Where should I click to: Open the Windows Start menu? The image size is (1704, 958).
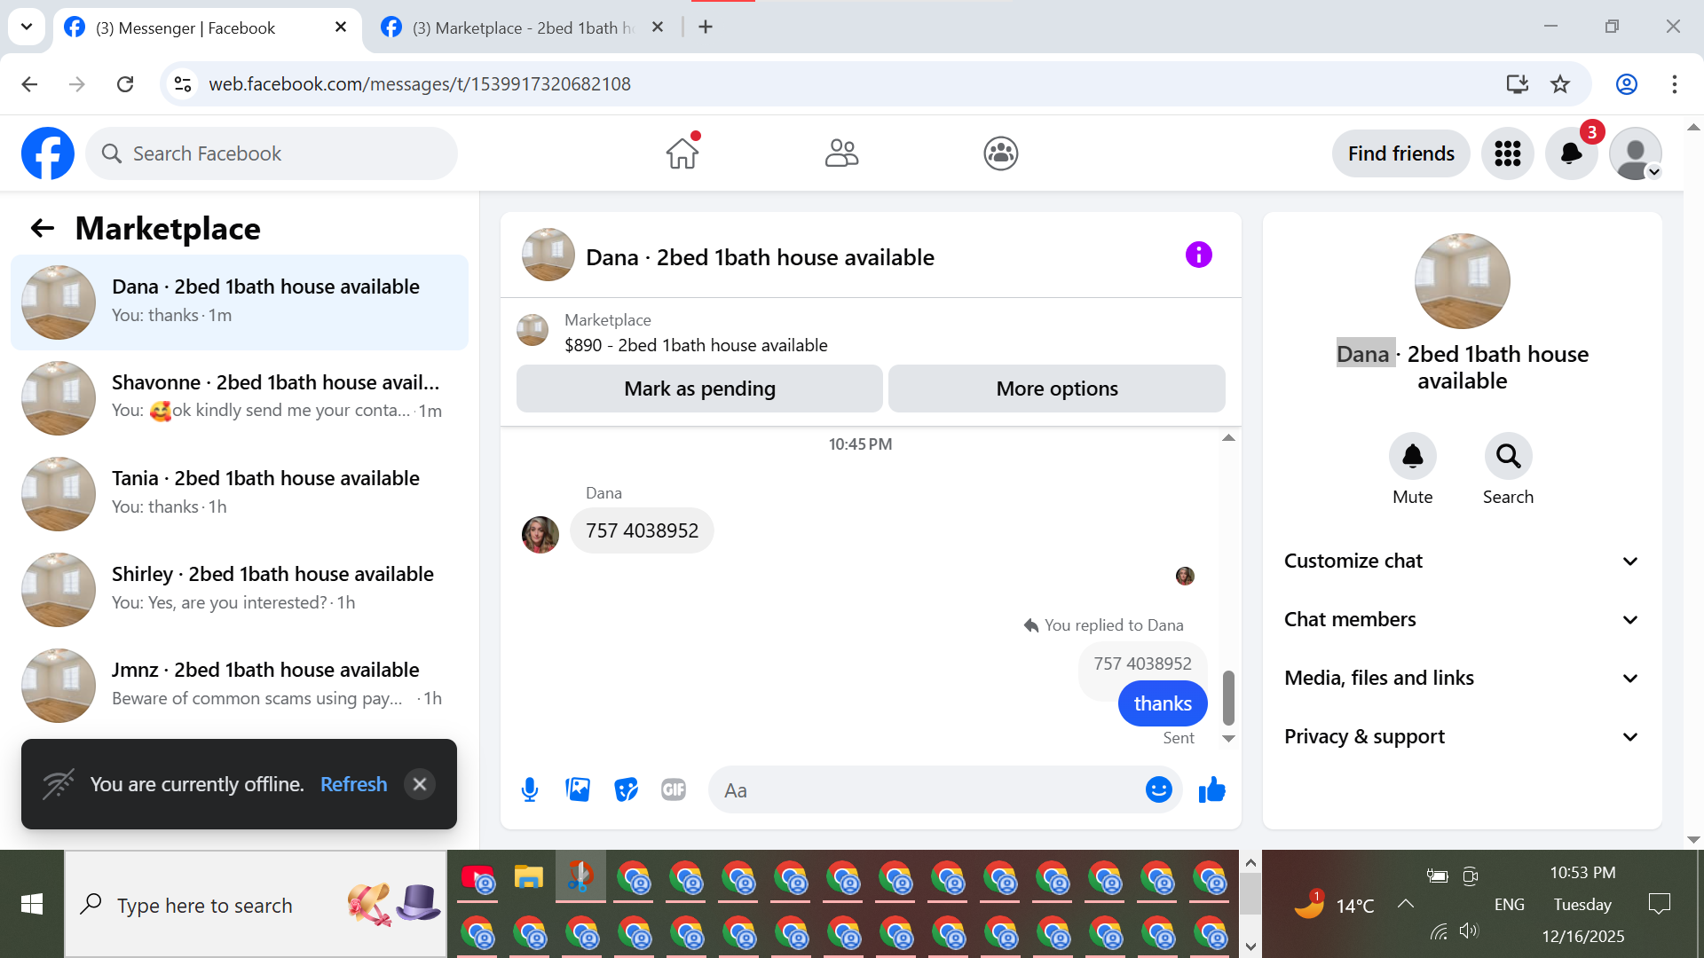(32, 904)
